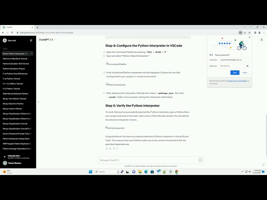Copy the response with clipboard icon
This screenshot has width=267, height=200.
tap(107, 148)
